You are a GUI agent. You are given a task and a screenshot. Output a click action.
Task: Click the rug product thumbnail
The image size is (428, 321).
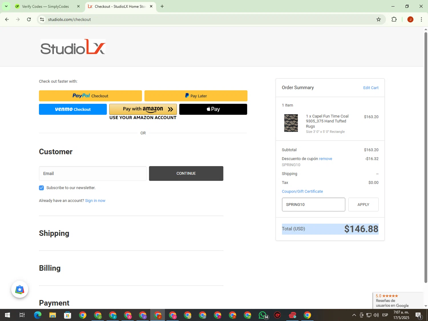[291, 123]
